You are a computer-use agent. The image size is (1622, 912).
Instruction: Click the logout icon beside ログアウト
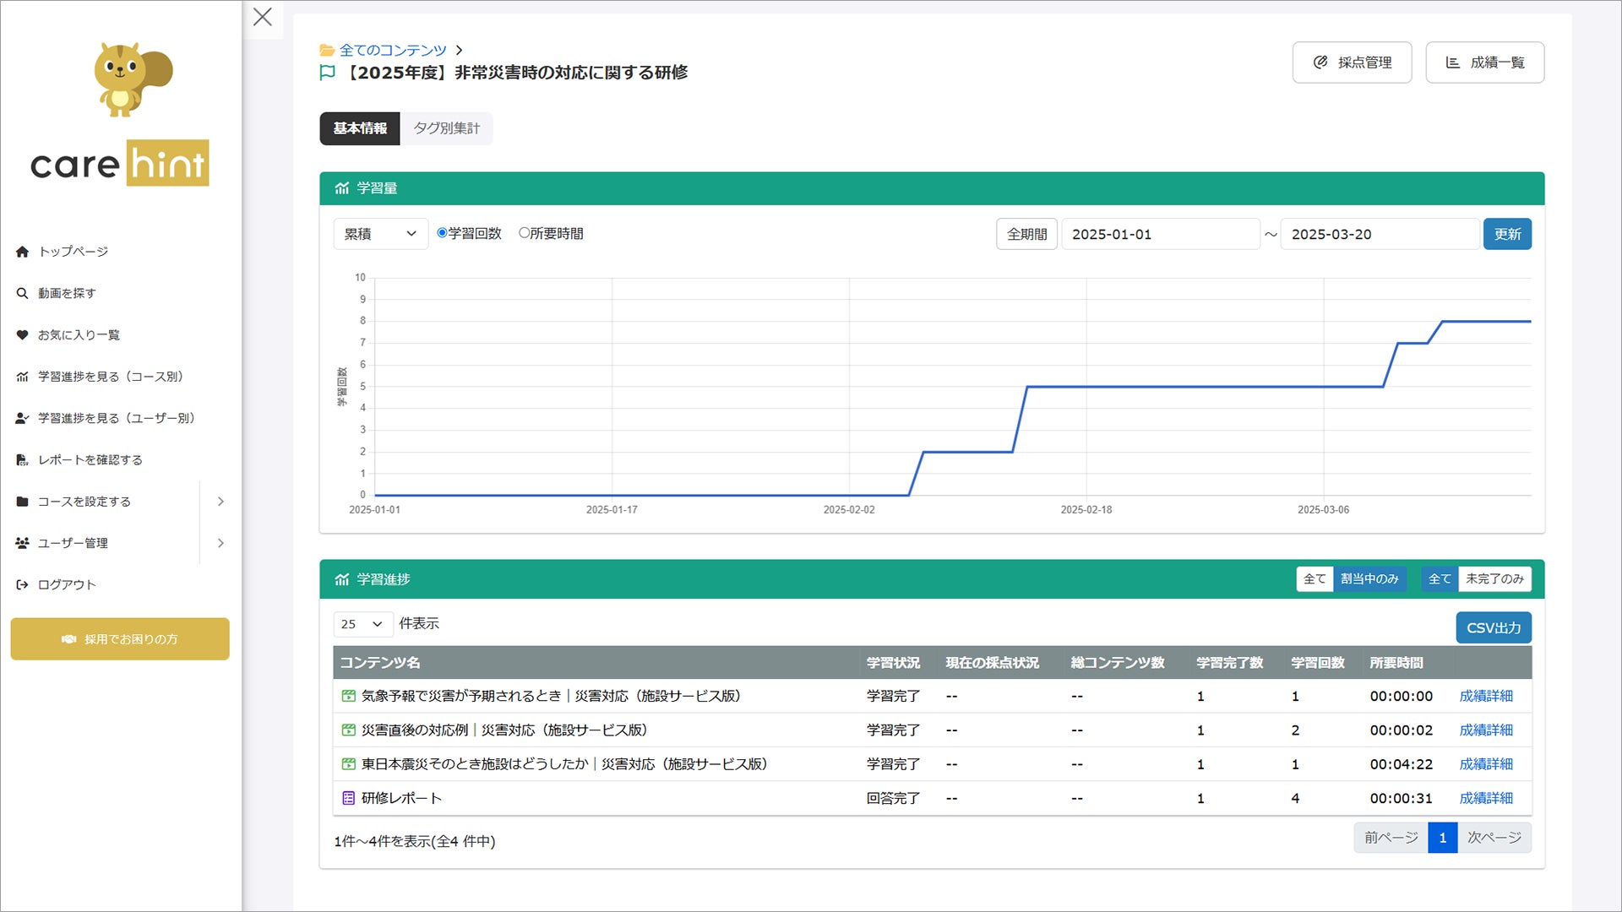(x=22, y=584)
